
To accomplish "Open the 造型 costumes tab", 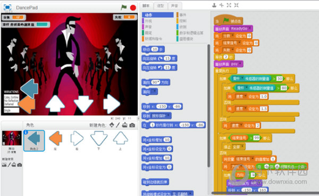I will (161, 6).
